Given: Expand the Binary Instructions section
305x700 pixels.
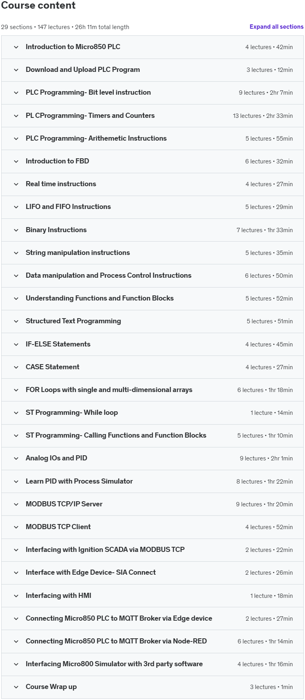Looking at the screenshot, I should [56, 230].
